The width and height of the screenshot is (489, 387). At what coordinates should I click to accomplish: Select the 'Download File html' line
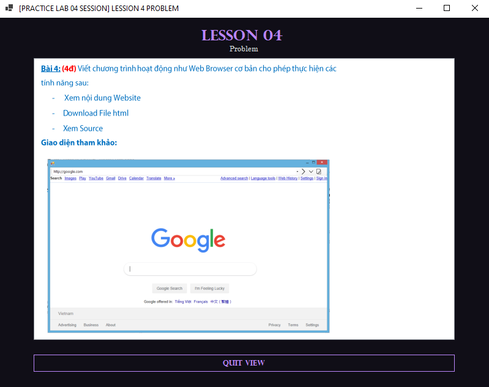(x=95, y=113)
